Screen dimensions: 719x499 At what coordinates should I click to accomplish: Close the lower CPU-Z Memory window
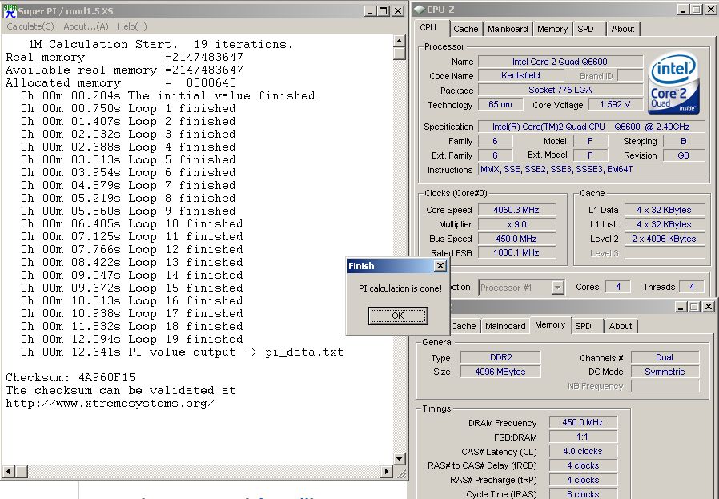tap(709, 306)
